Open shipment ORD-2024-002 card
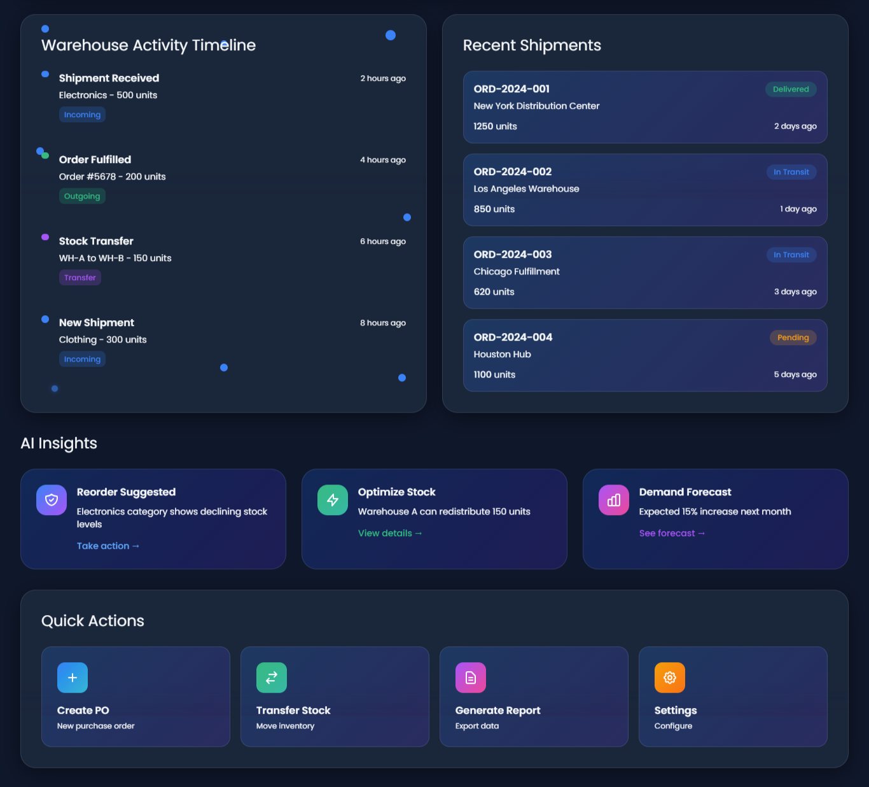The width and height of the screenshot is (869, 787). point(645,190)
